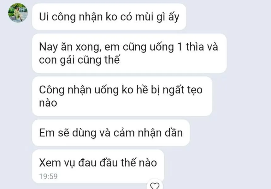This screenshot has height=189, width=271.
Task: Open the sender's profile avatar
Action: pyautogui.click(x=18, y=13)
